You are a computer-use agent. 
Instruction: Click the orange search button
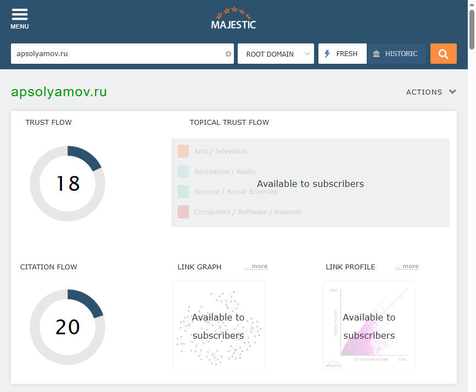coord(443,53)
